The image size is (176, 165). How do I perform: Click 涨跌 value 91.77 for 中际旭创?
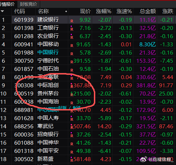(x=166, y=86)
